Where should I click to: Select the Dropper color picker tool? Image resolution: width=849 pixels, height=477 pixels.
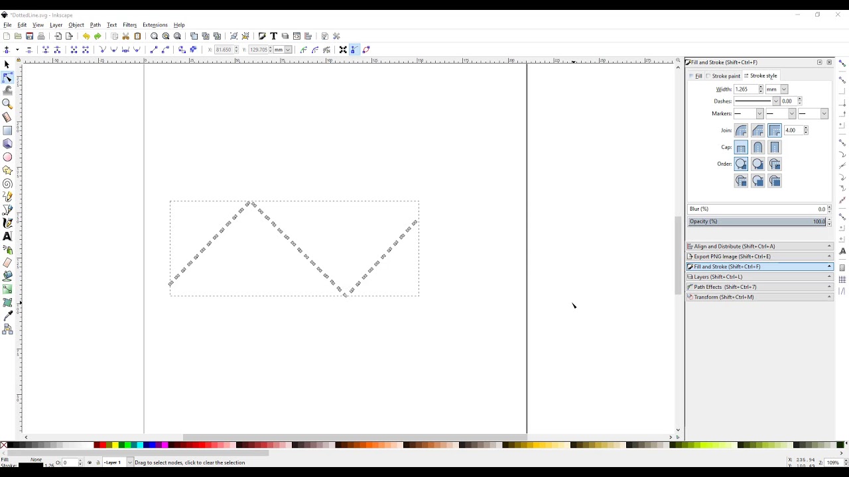point(7,316)
